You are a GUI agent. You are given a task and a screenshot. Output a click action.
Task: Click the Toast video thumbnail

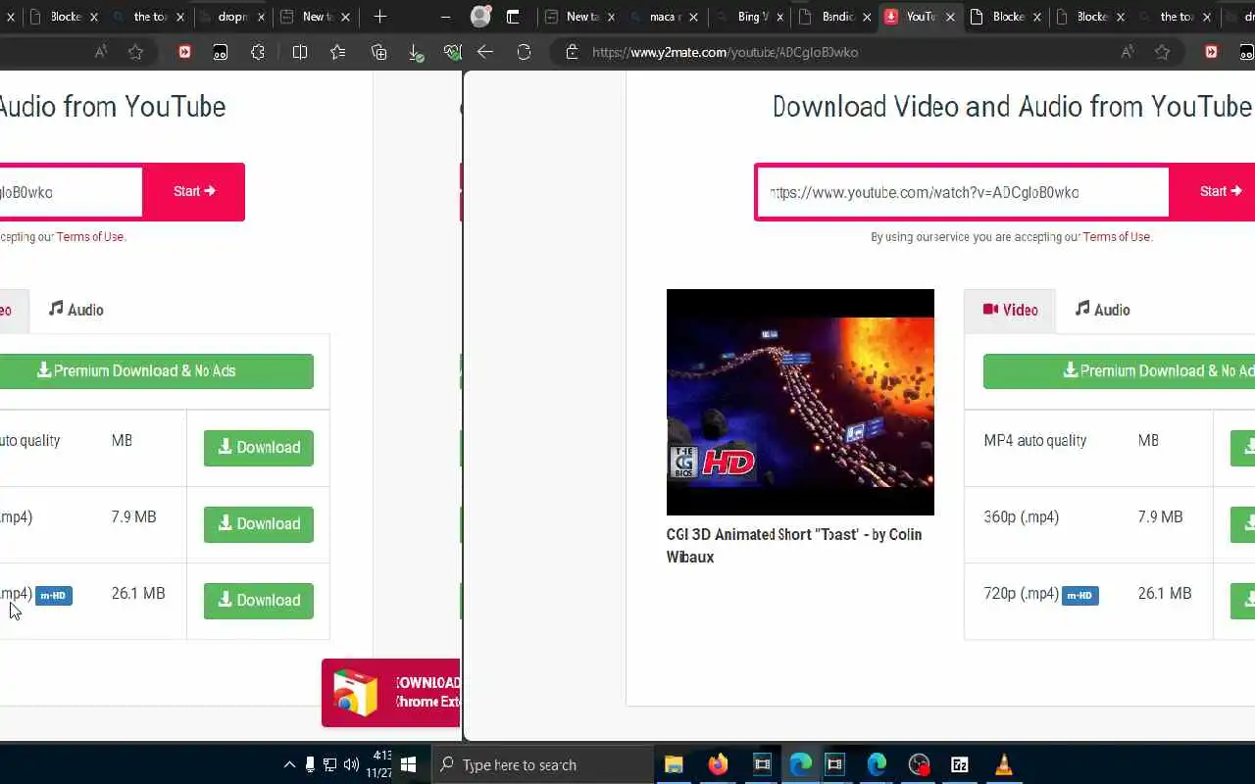[x=800, y=402]
